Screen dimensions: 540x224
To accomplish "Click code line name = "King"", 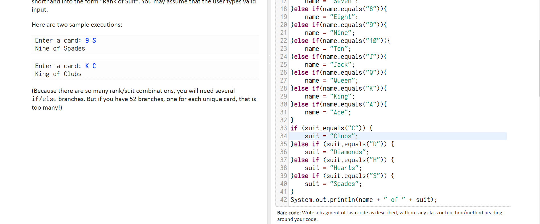I will pyautogui.click(x=330, y=96).
